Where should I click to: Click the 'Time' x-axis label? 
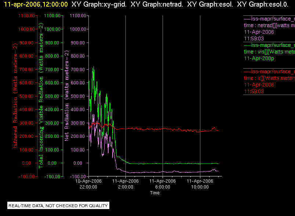click(x=154, y=193)
